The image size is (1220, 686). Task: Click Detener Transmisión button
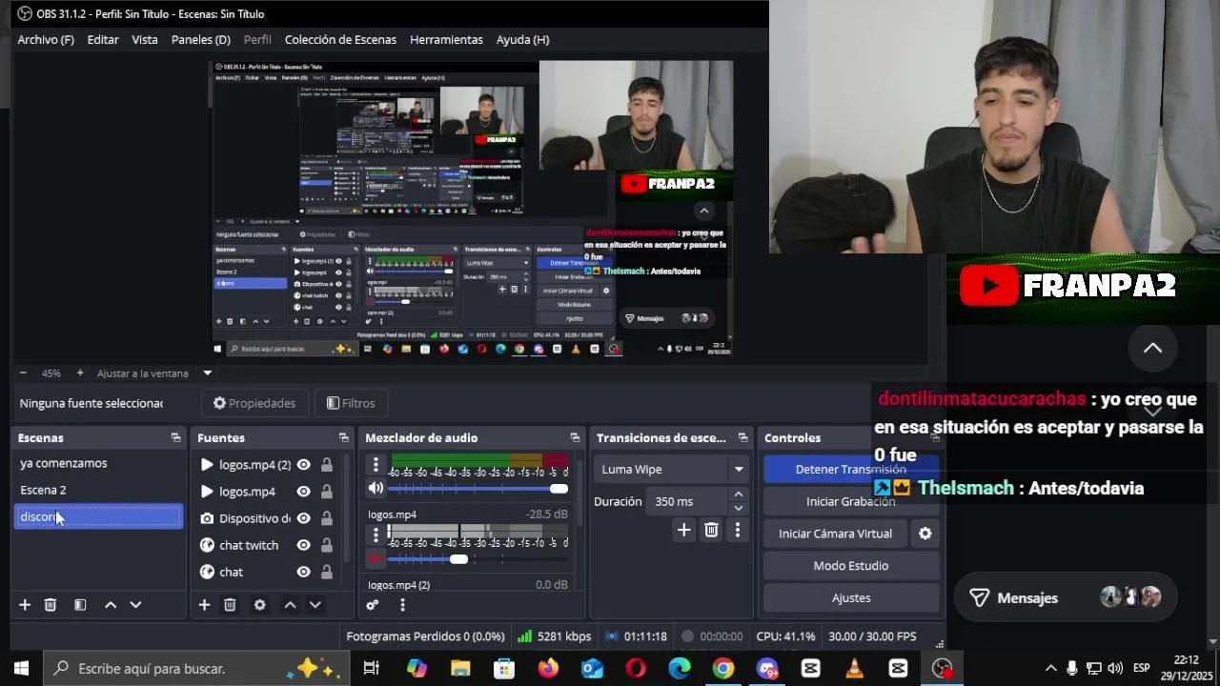(850, 469)
